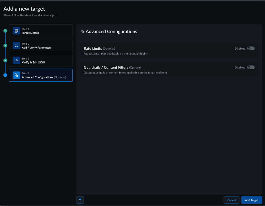This screenshot has height=206, width=265.
Task: Click the gears icon in Advanced Configurations heading
Action: (82, 31)
